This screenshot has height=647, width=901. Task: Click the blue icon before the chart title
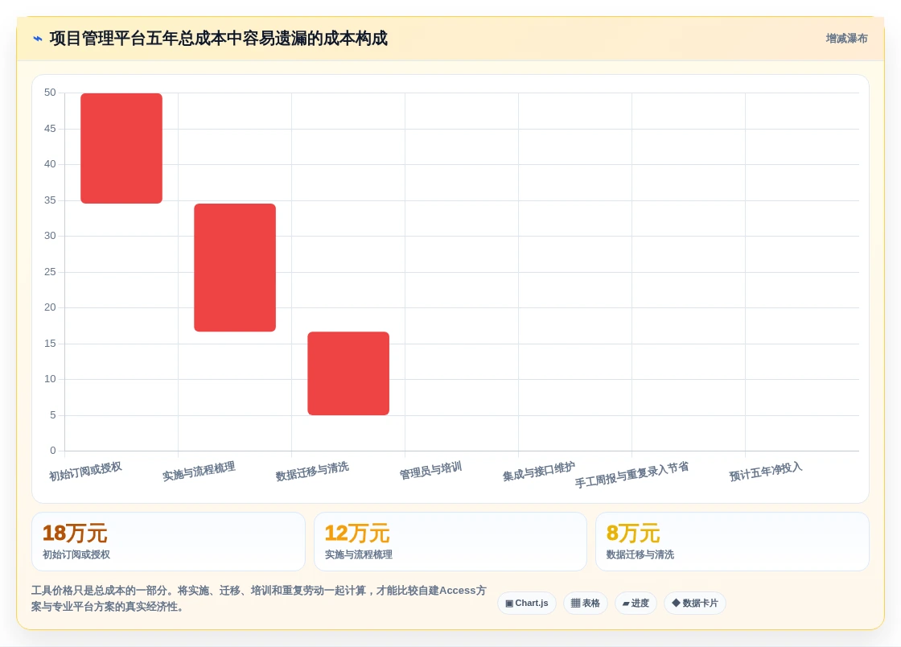(x=38, y=39)
